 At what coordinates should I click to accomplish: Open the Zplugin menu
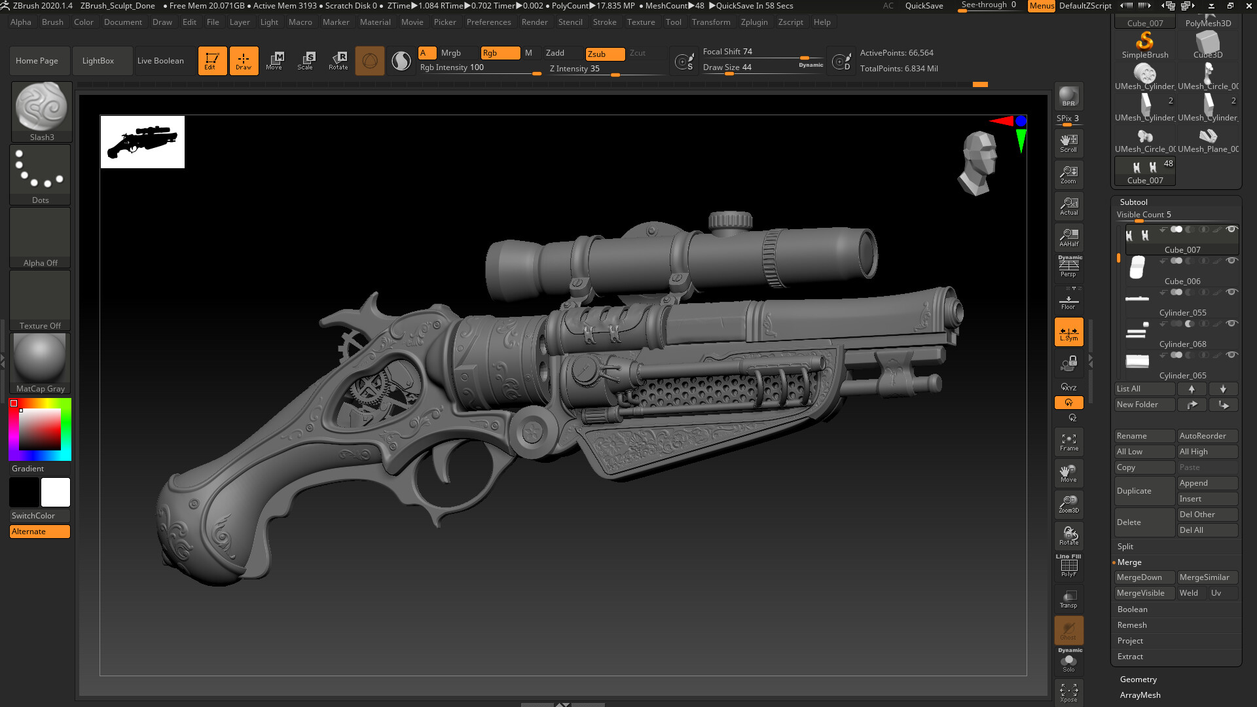tap(754, 22)
